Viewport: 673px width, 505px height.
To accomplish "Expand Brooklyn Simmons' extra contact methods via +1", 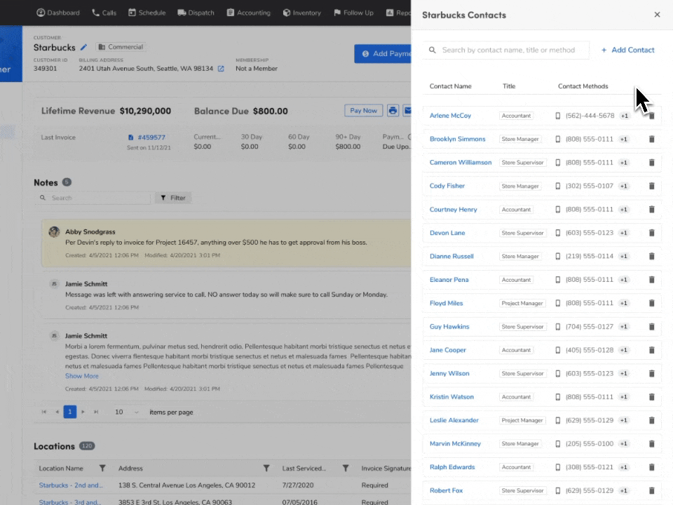I will click(623, 139).
